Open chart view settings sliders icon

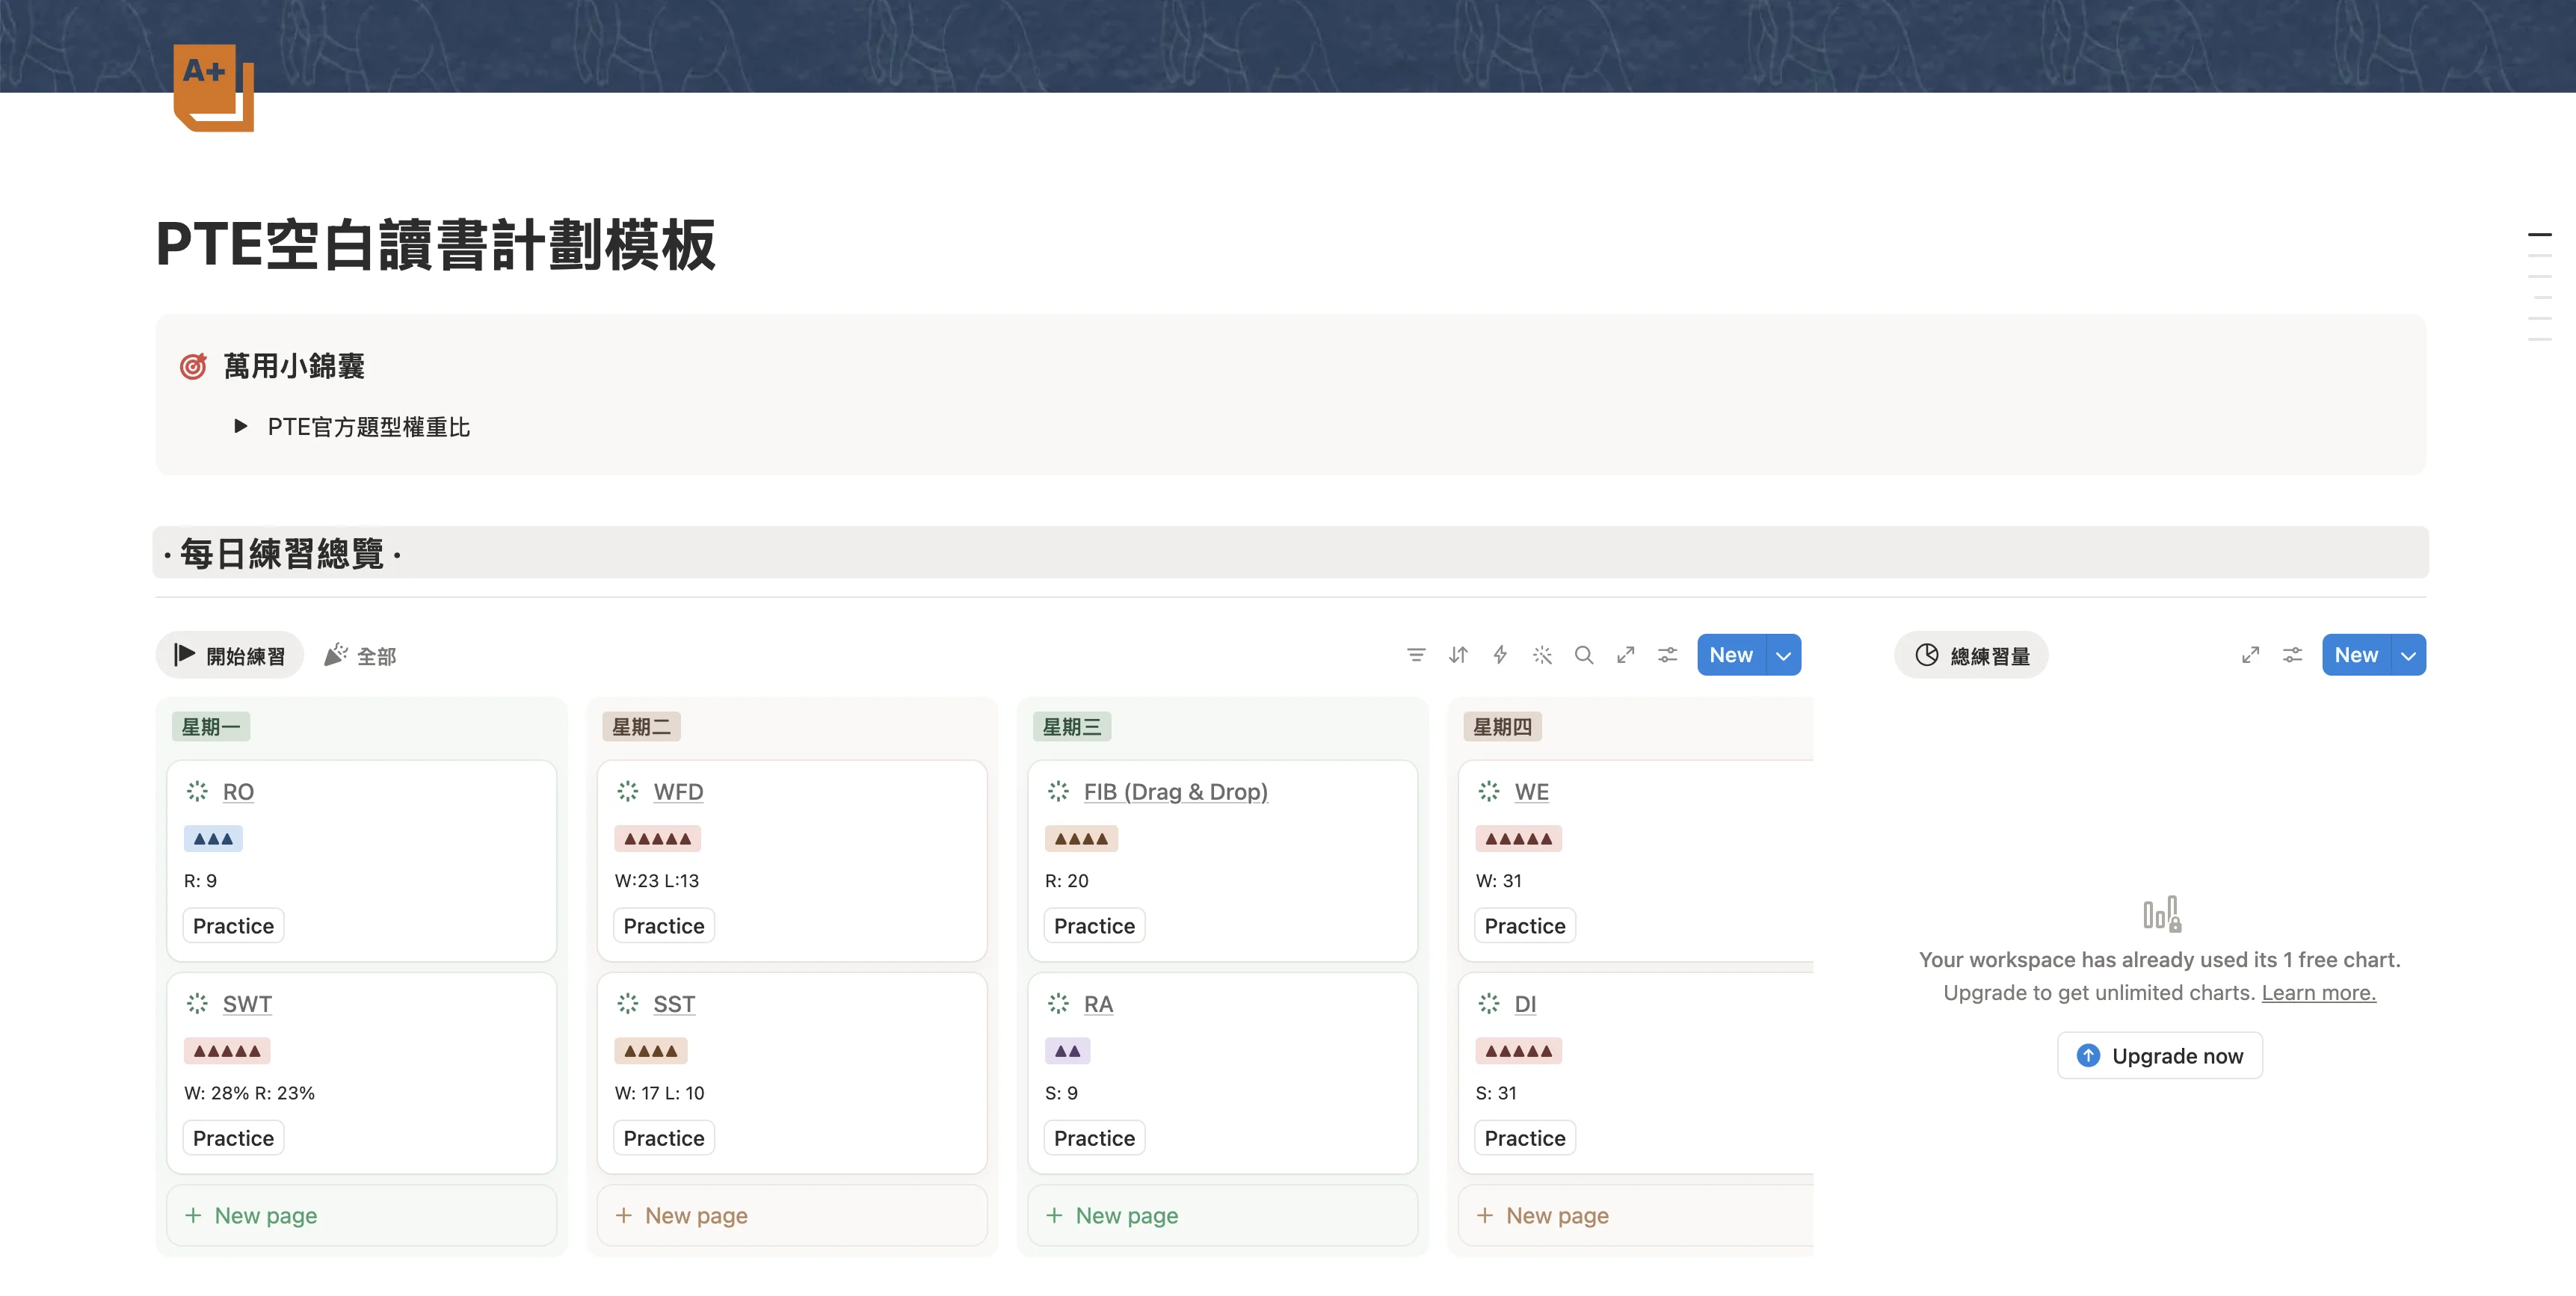pyautogui.click(x=2293, y=655)
